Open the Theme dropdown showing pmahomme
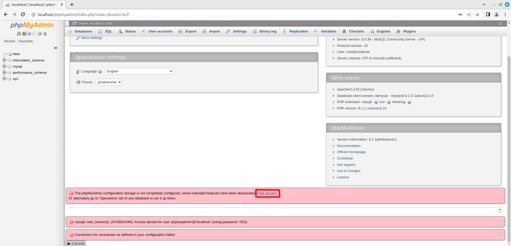511x246 pixels. point(109,82)
